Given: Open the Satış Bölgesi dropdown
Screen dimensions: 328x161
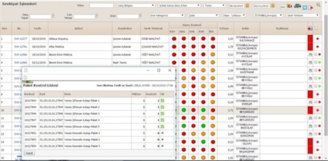Looking at the screenshot, I should point(136,6).
